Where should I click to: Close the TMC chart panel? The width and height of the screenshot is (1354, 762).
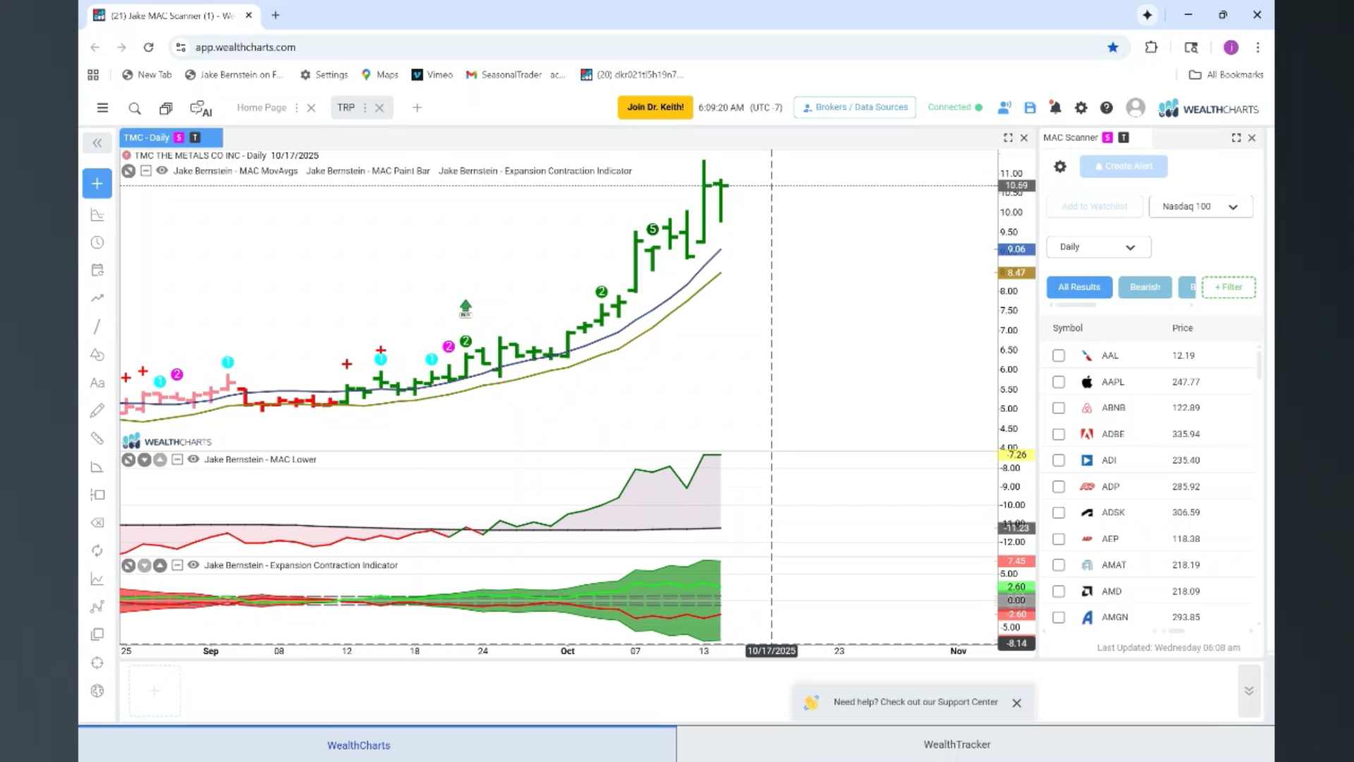(x=1024, y=138)
